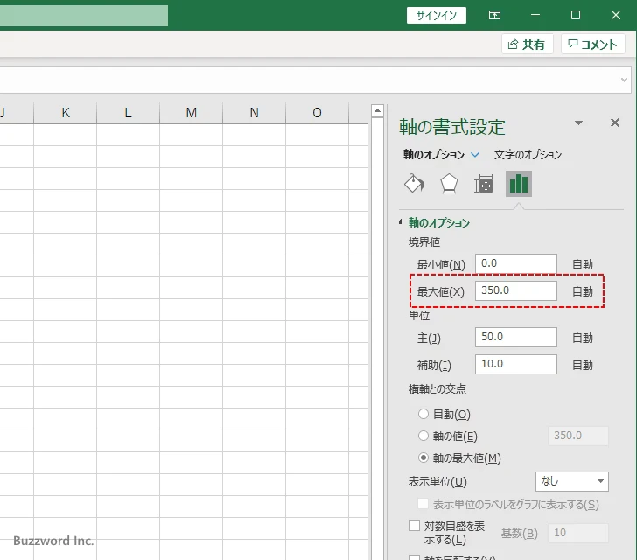Viewport: 637px width, 560px height.
Task: Select the 軸の最大値(M) radio button
Action: coord(423,458)
